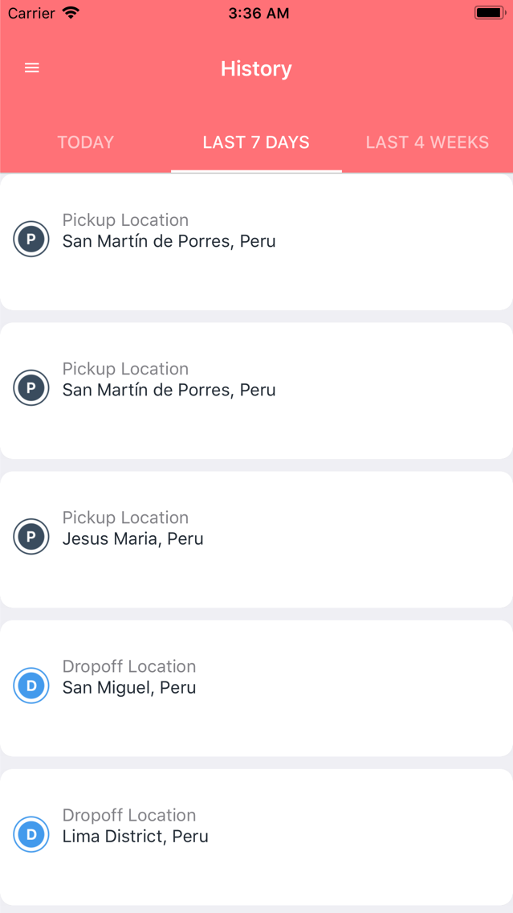Click the History title in the header
The image size is (513, 913).
coord(256,68)
